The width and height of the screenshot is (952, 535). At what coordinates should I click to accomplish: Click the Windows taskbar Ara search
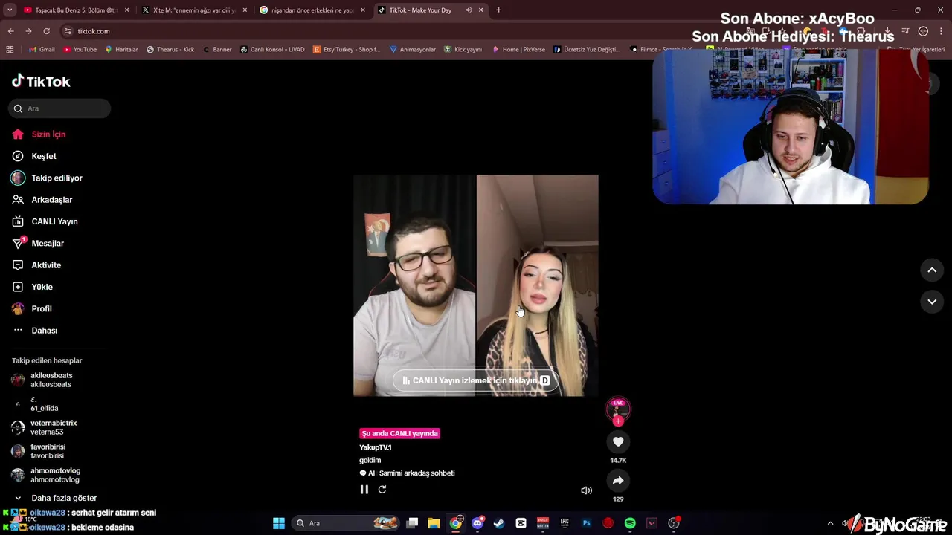[347, 523]
